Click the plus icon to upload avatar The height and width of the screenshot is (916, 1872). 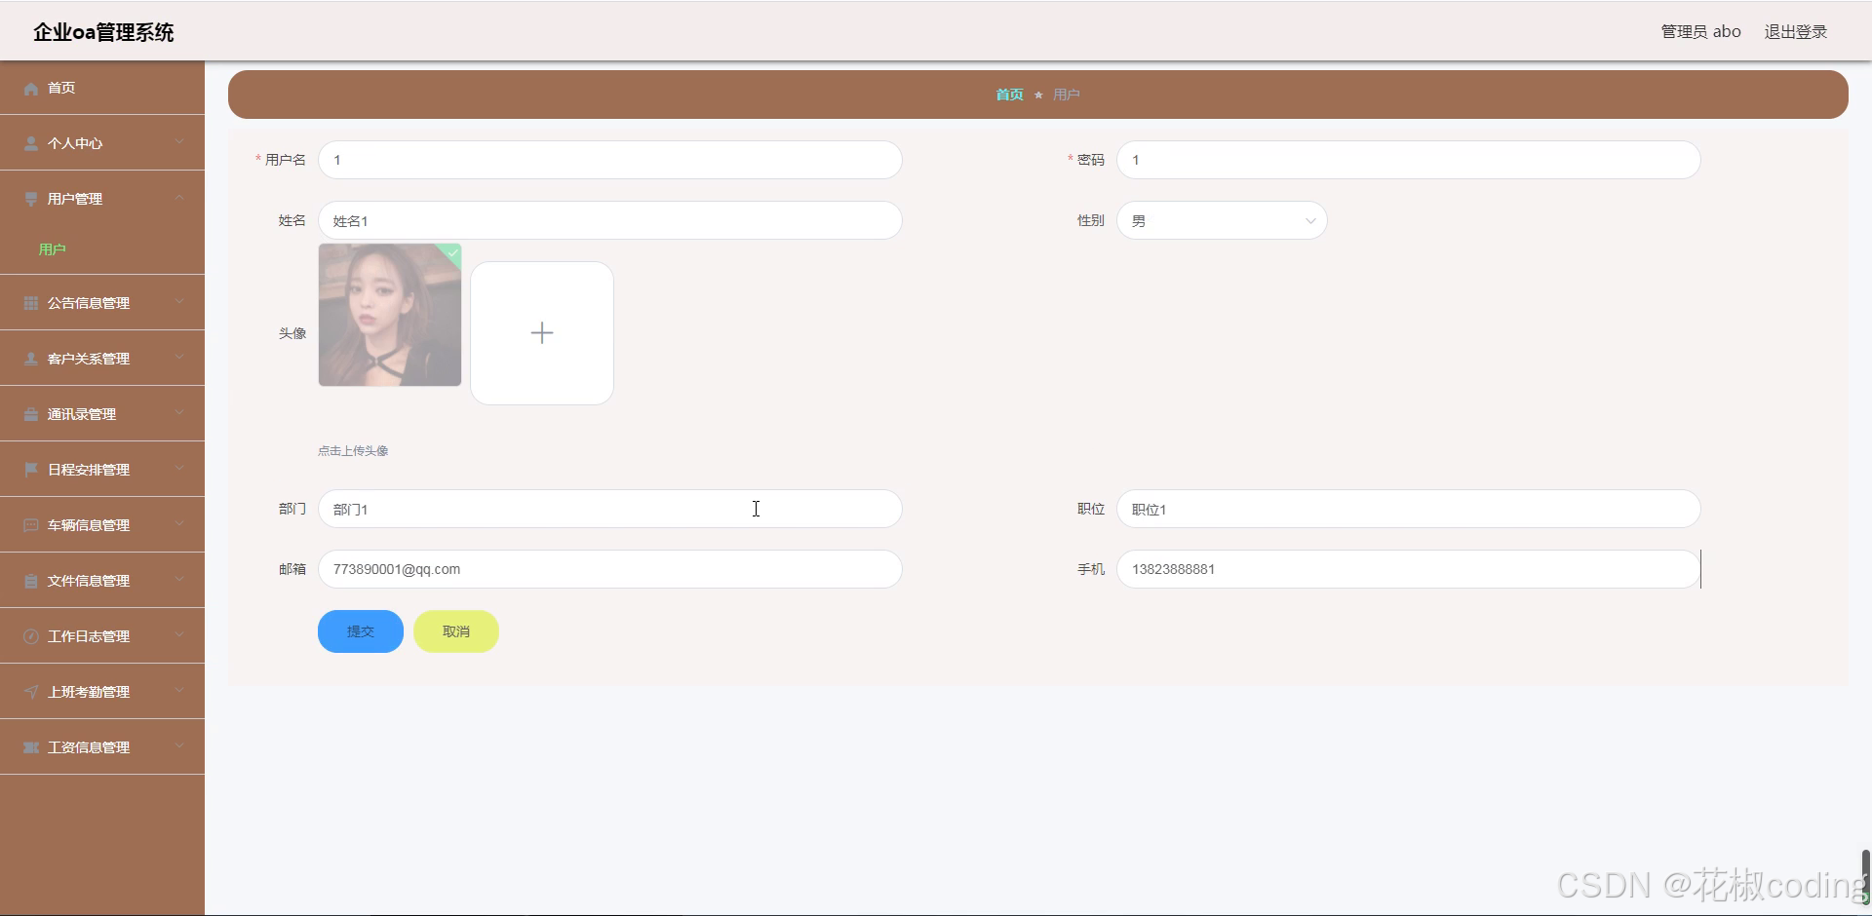[x=542, y=333]
